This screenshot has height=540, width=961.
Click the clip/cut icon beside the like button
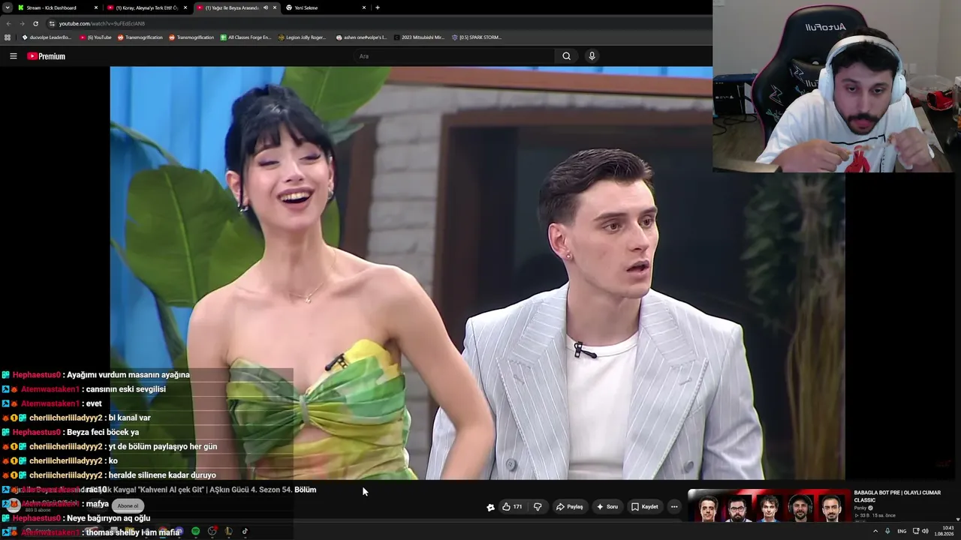pos(490,507)
